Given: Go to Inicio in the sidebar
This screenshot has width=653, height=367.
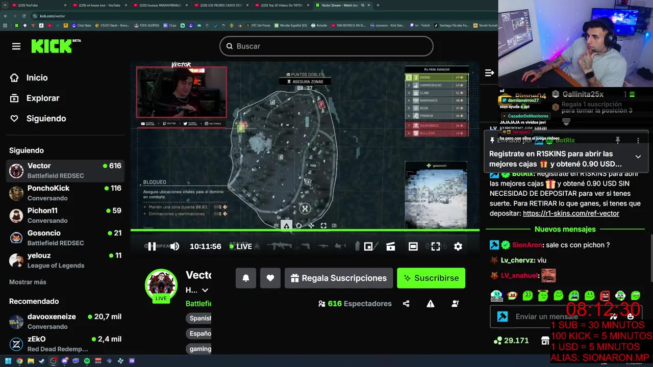Looking at the screenshot, I should pos(30,77).
